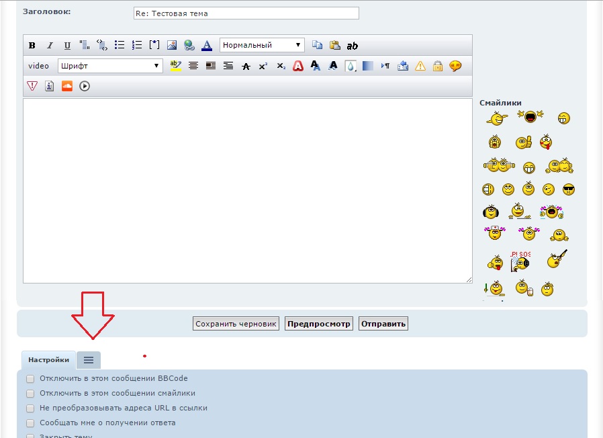Check 'Отключить в этом сообщении смайлики'

(x=30, y=394)
